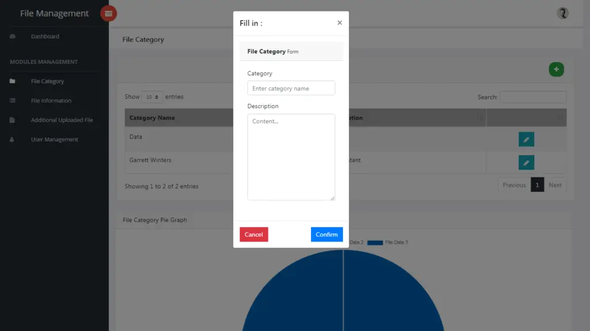Sort by the Category Name column header
This screenshot has width=590, height=331.
click(152, 118)
